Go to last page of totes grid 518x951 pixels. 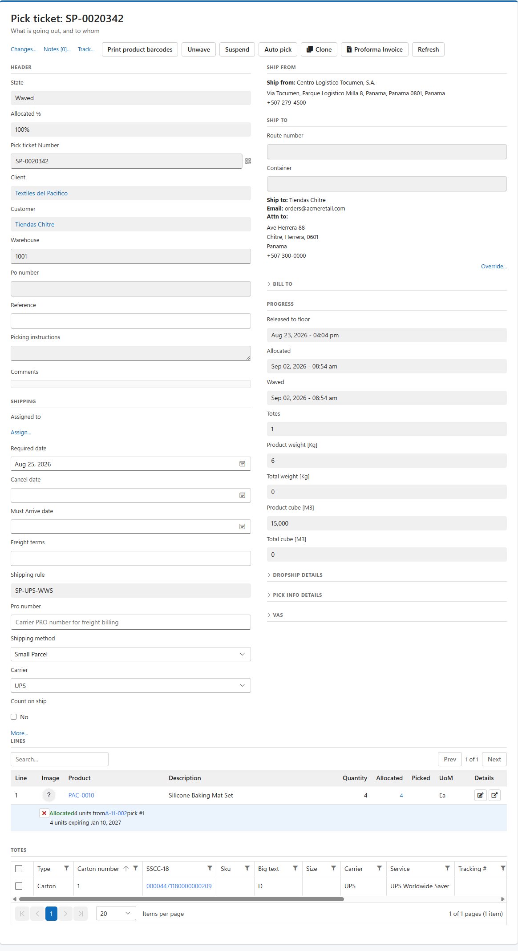81,914
